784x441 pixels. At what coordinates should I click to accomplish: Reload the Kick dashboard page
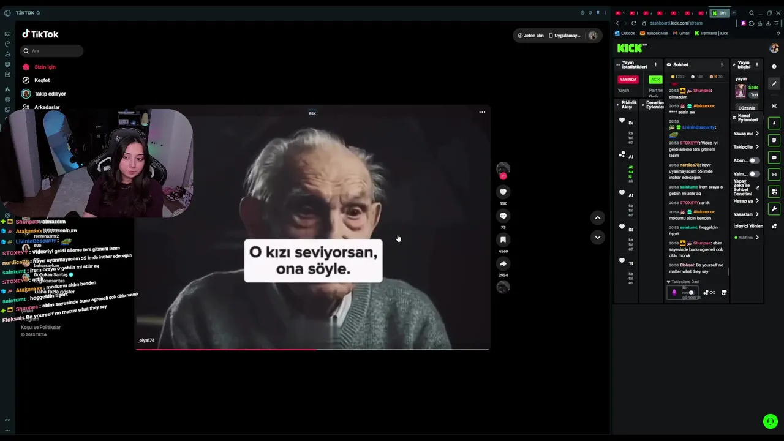(633, 23)
